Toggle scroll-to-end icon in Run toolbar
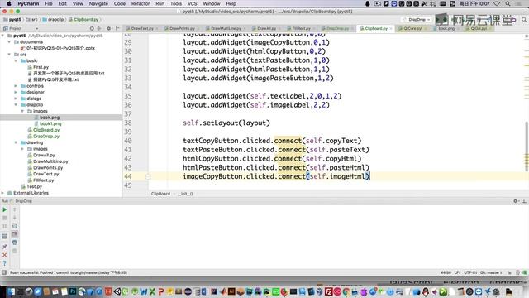The image size is (529, 298). [x=15, y=233]
